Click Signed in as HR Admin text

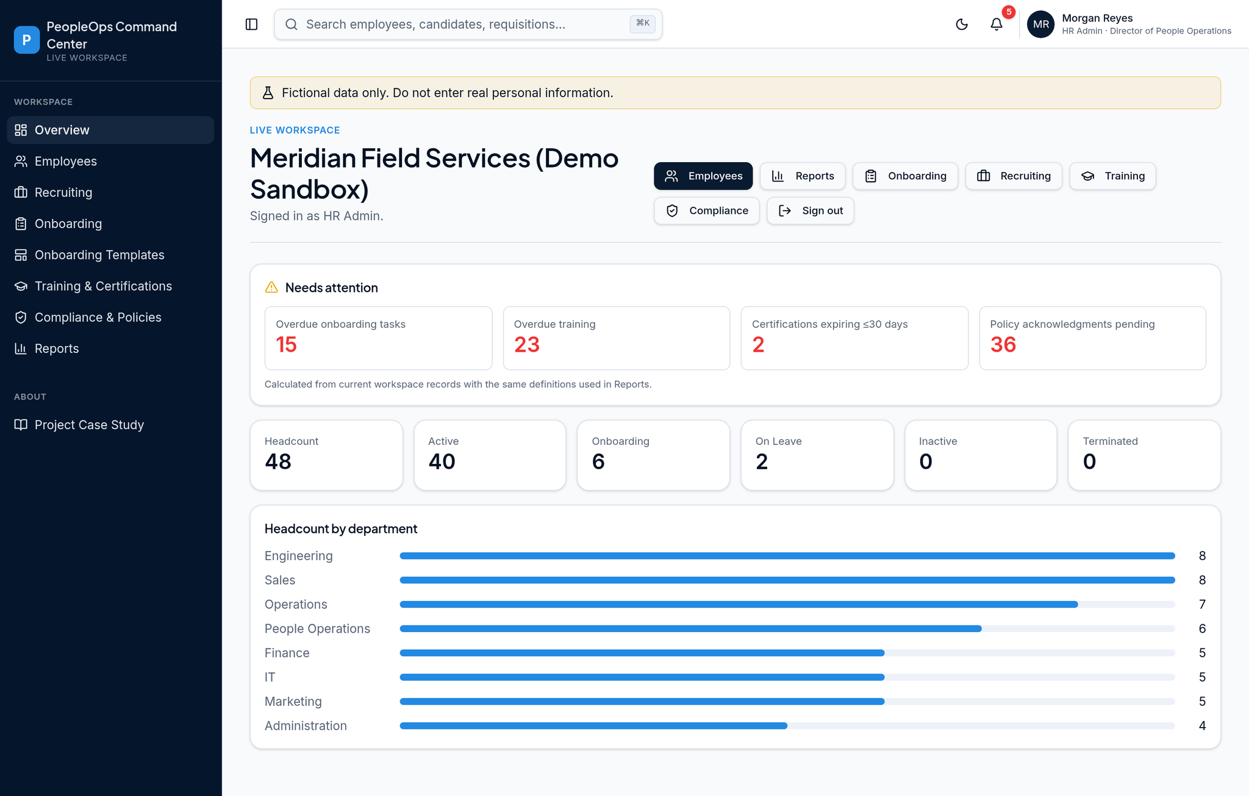pos(317,216)
